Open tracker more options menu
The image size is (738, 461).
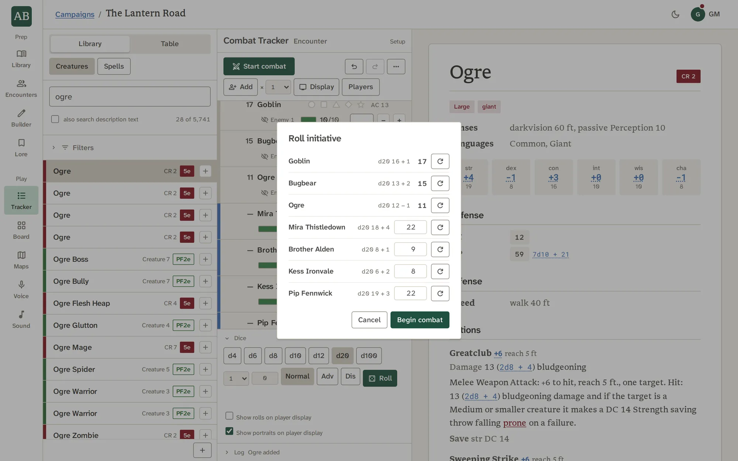[x=396, y=66]
